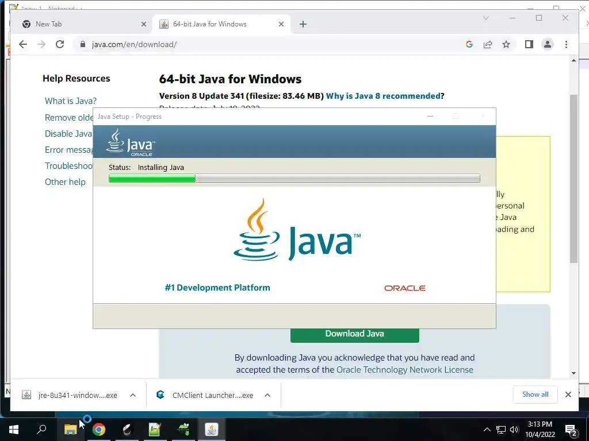Click the forward navigation arrow
The image size is (589, 441).
pyautogui.click(x=41, y=44)
